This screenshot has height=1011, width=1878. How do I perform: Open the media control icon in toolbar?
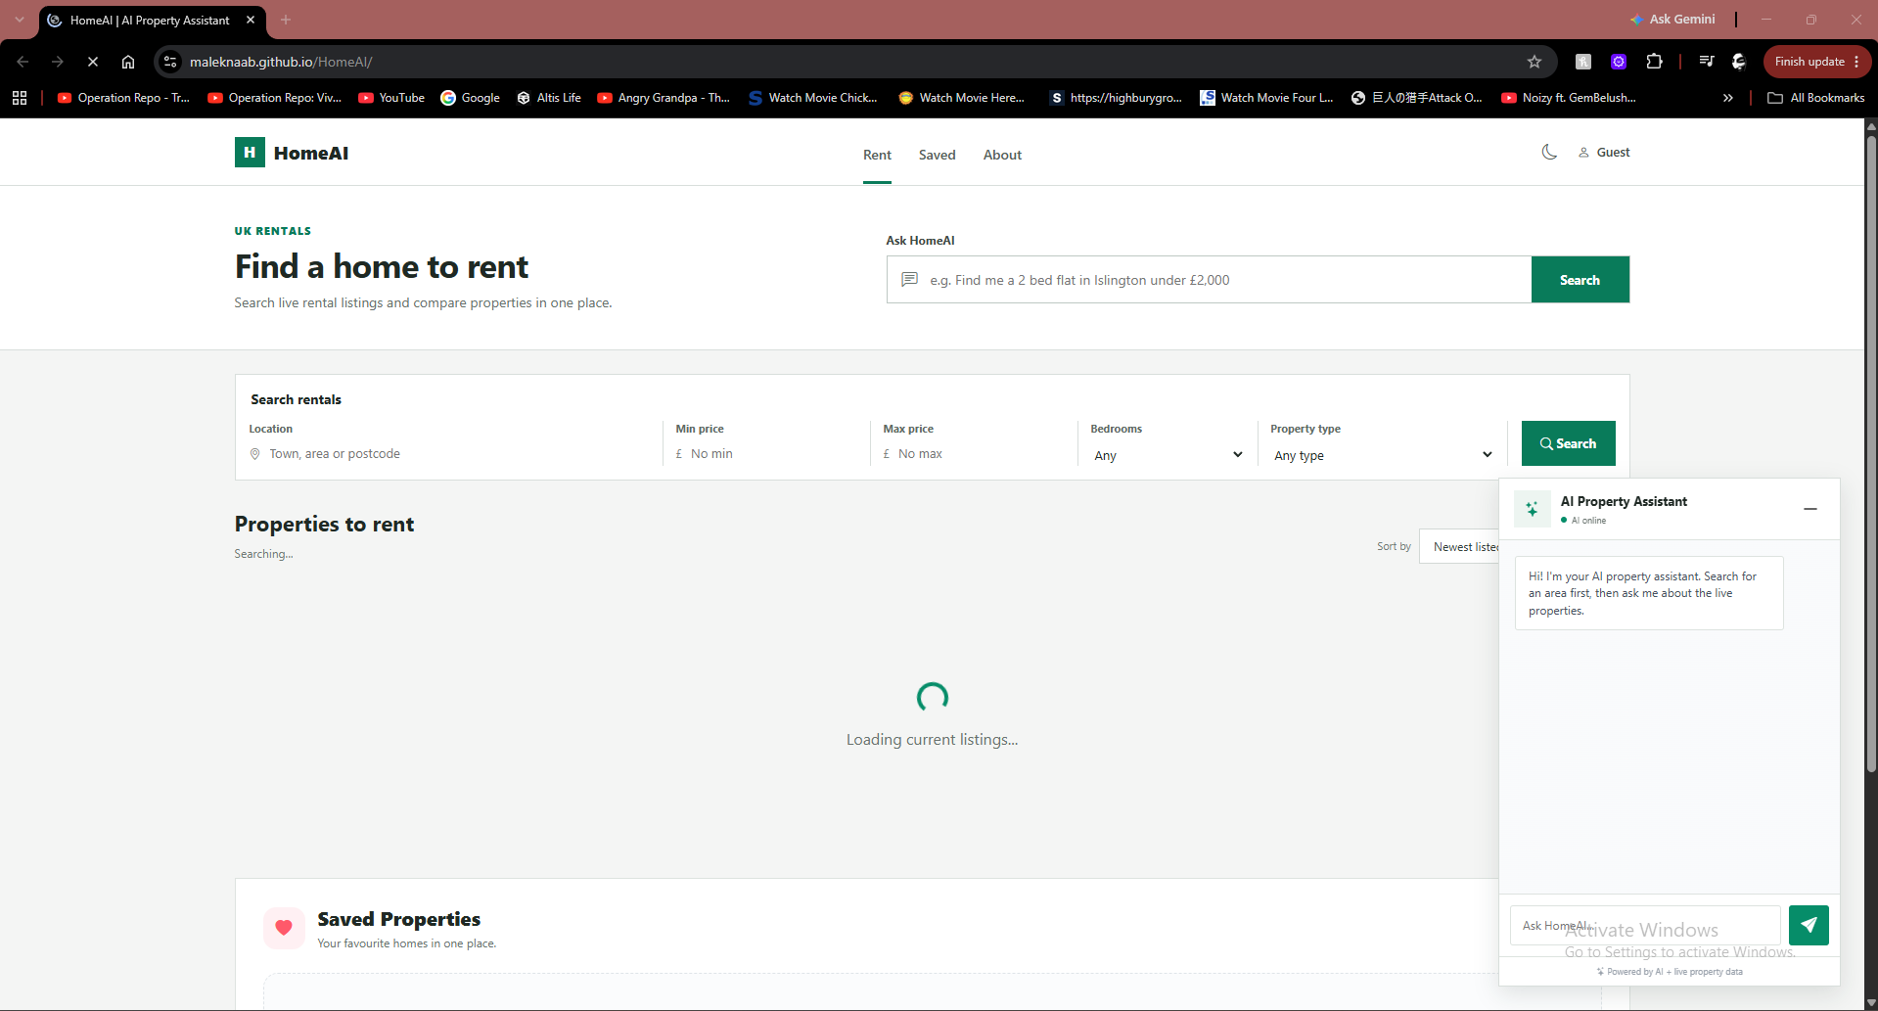[x=1707, y=62]
